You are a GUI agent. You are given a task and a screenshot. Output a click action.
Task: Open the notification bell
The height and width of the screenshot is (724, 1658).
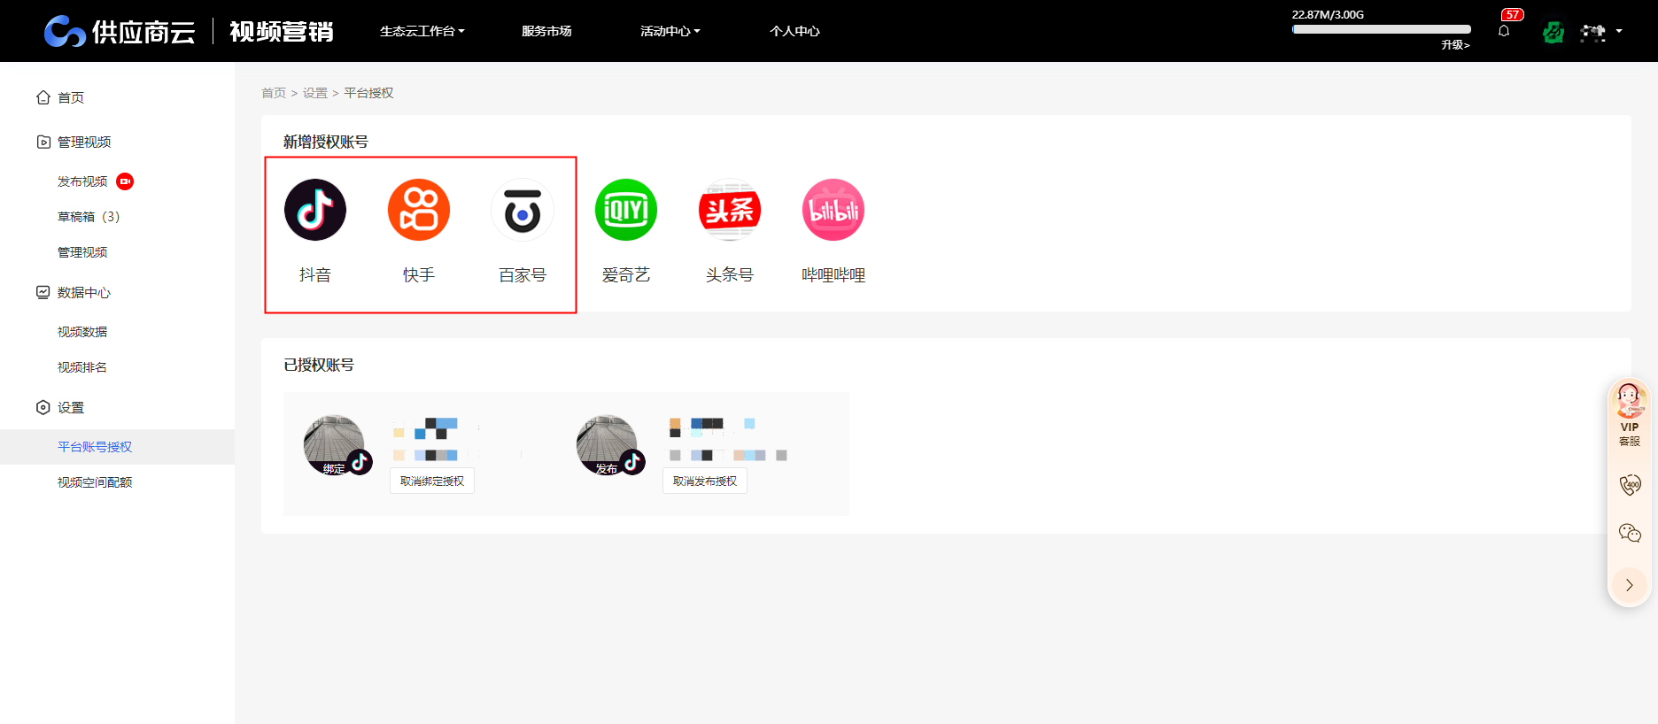coord(1504,31)
